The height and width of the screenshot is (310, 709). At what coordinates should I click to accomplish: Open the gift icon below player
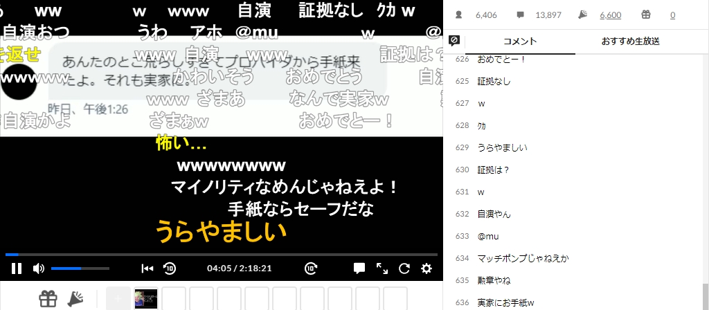[x=48, y=299]
